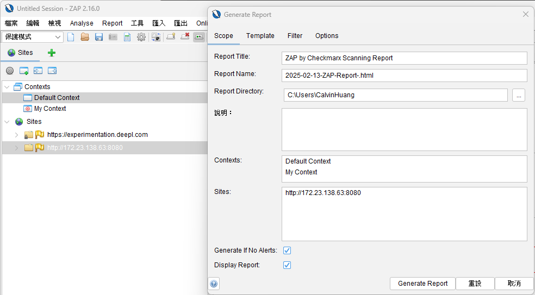
Task: Click the target scope icon in Sites panel
Action: click(10, 71)
